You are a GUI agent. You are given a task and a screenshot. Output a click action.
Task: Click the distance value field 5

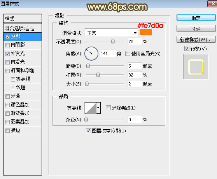(135, 66)
